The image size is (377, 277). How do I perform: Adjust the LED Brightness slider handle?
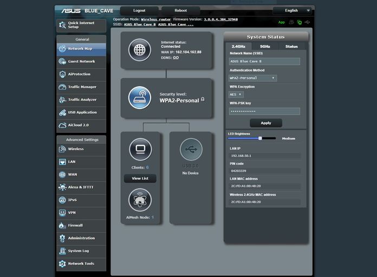260,138
